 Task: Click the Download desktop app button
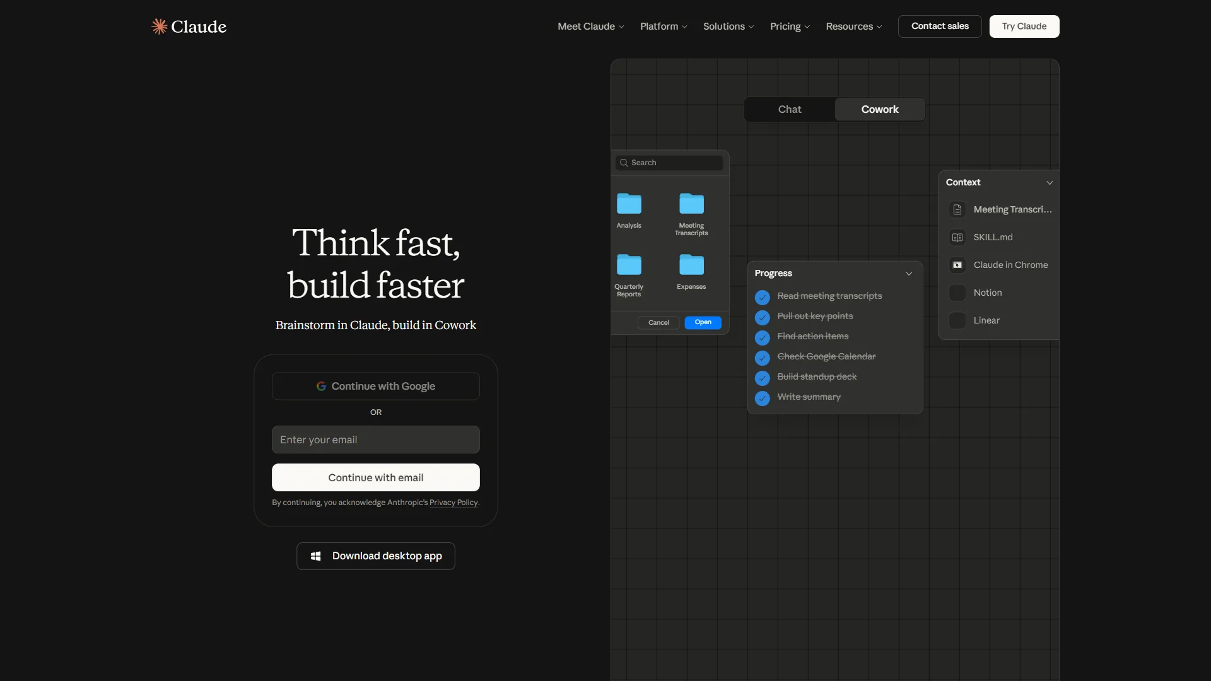(376, 556)
